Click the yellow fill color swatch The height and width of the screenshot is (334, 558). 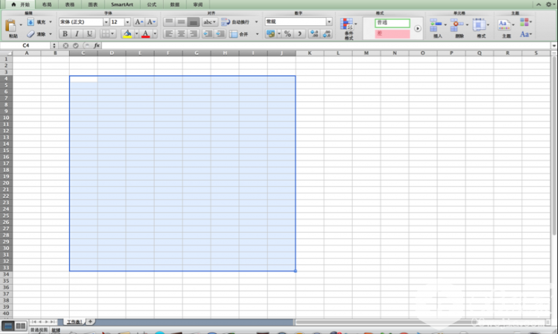126,33
